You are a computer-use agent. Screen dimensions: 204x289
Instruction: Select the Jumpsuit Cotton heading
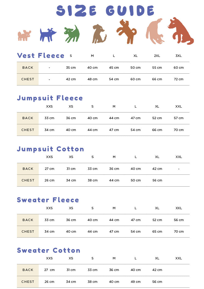[x=50, y=149]
